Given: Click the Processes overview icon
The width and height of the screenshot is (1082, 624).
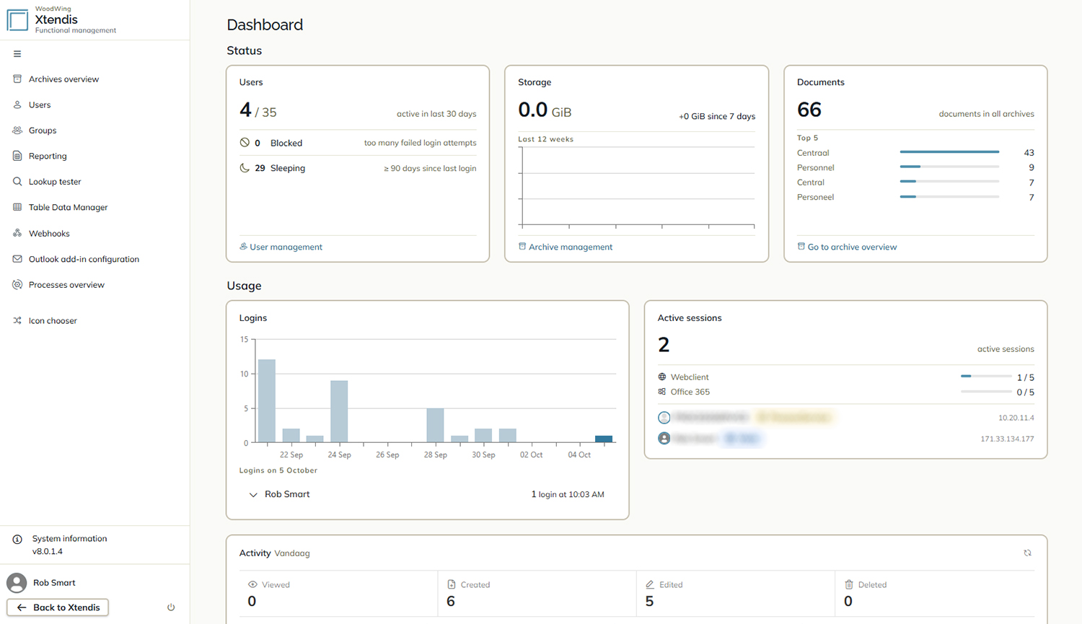Looking at the screenshot, I should pos(17,284).
